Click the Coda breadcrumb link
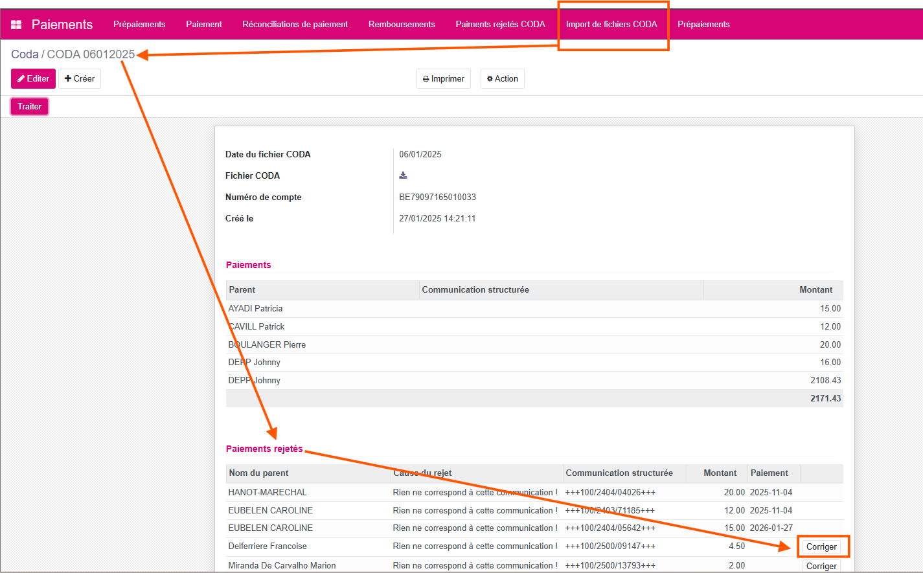This screenshot has height=573, width=923. coord(25,54)
